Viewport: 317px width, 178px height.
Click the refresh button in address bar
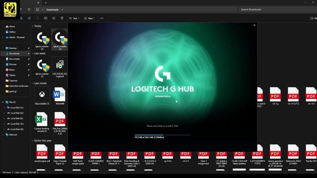tap(29, 9)
